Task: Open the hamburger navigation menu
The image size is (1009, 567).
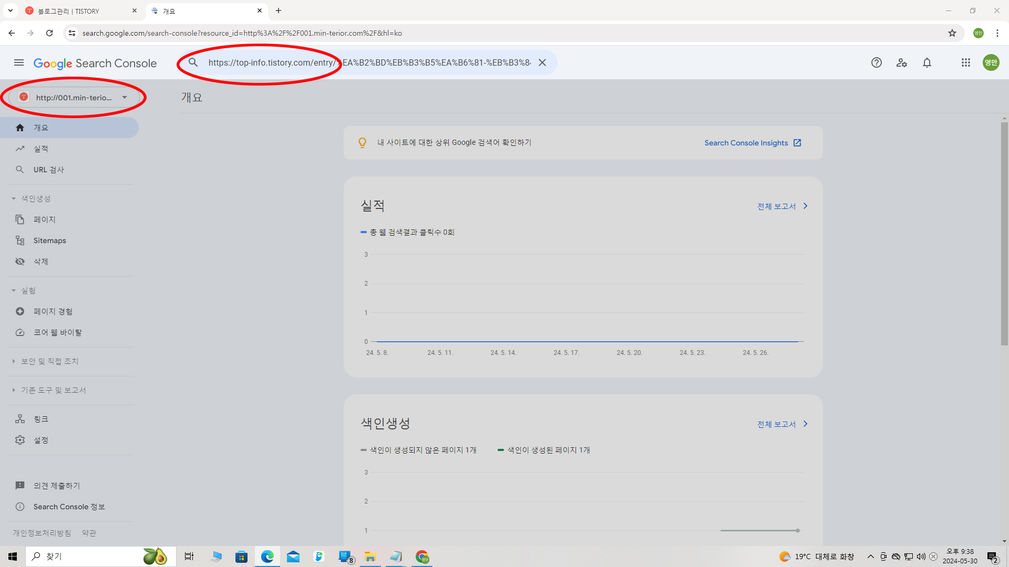Action: tap(19, 63)
